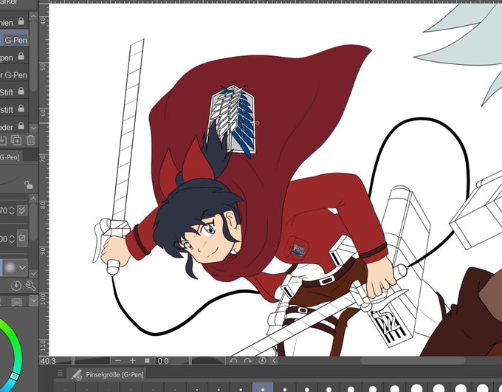Click the canvas zoom value field 40.3
Image resolution: width=502 pixels, height=392 pixels.
point(48,361)
